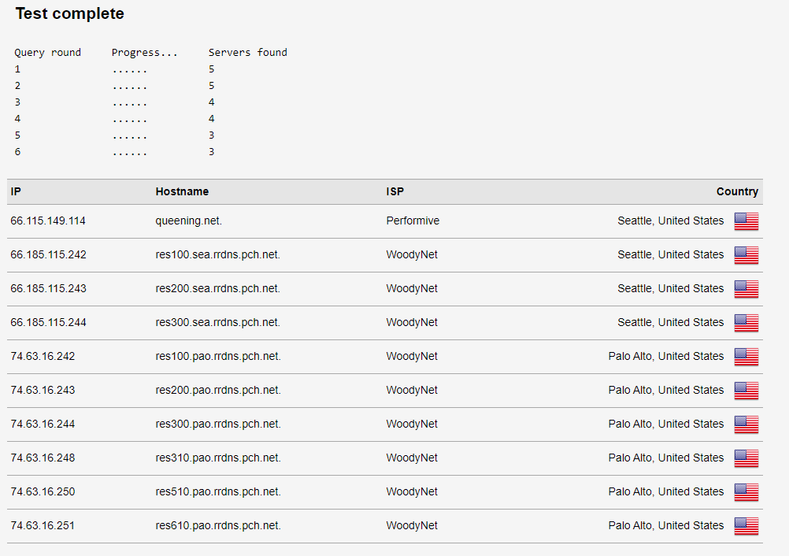The image size is (789, 556).
Task: Click the US flag in the 74.63.16.251 row
Action: click(x=746, y=526)
